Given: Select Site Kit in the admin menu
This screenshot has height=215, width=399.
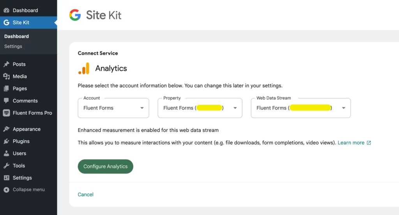Looking at the screenshot, I should point(28,22).
